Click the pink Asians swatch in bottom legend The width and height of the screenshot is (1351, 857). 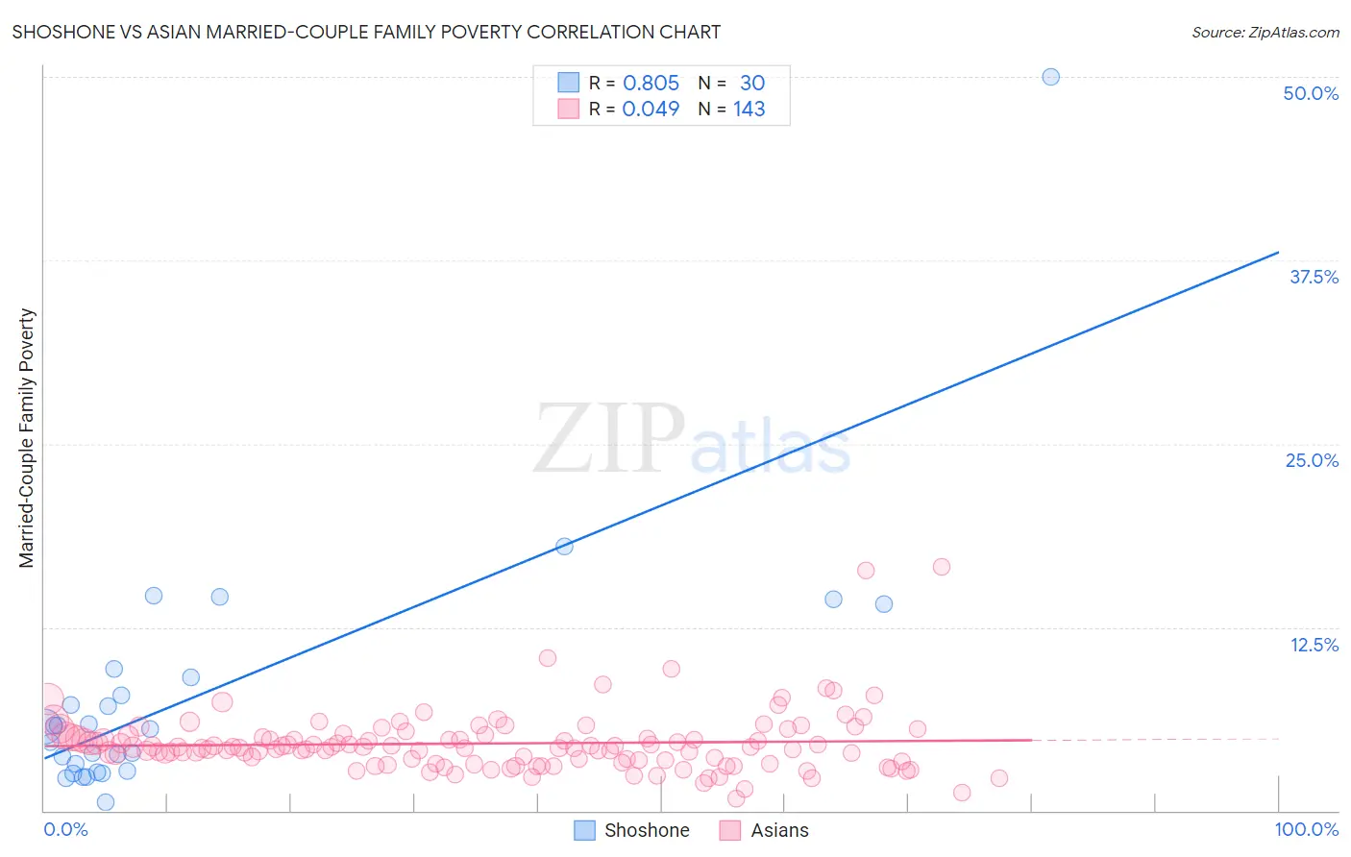coord(730,830)
